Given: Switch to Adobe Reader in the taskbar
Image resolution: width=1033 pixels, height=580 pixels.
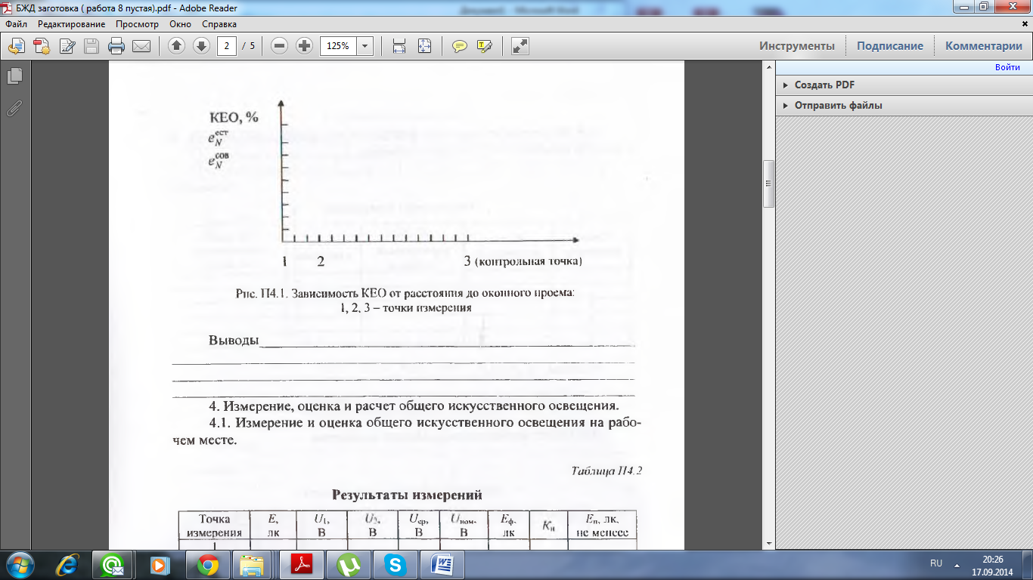Looking at the screenshot, I should click(300, 565).
